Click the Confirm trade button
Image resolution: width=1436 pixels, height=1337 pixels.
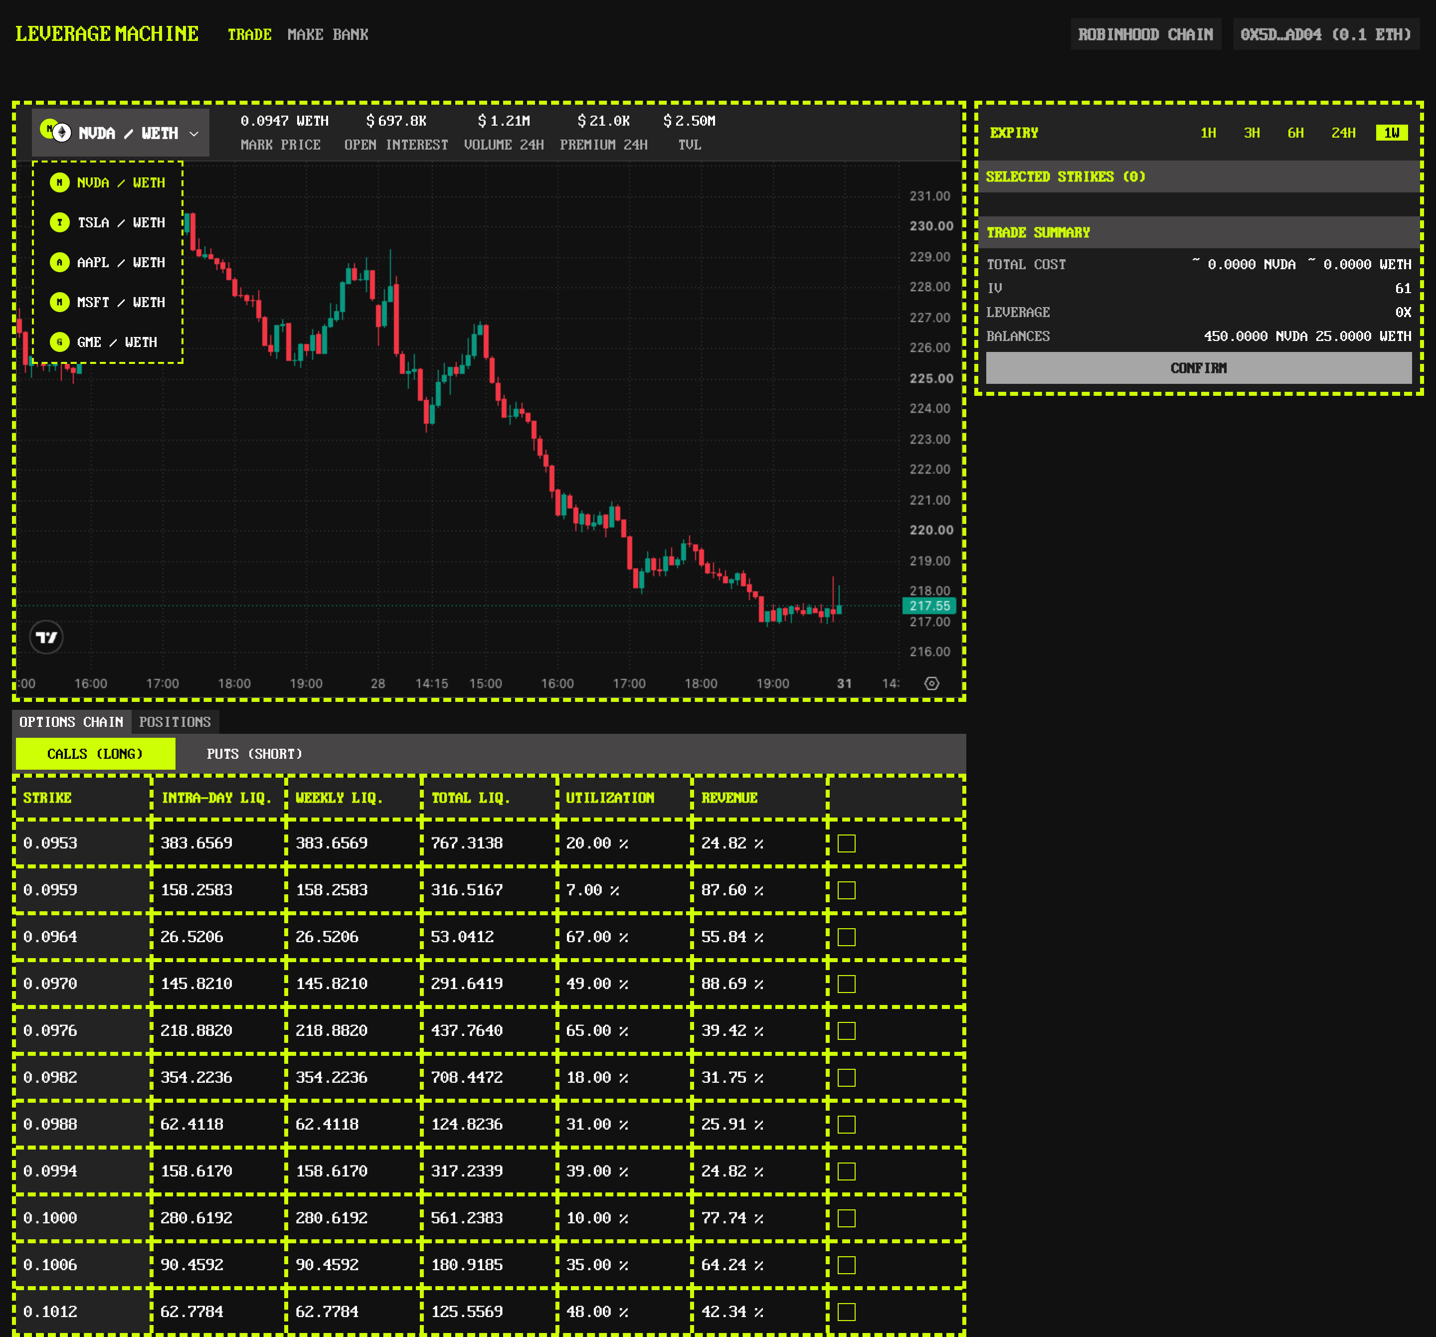point(1198,368)
